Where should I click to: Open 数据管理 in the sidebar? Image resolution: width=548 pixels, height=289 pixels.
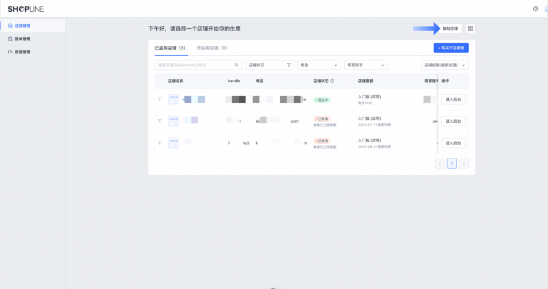coord(22,52)
